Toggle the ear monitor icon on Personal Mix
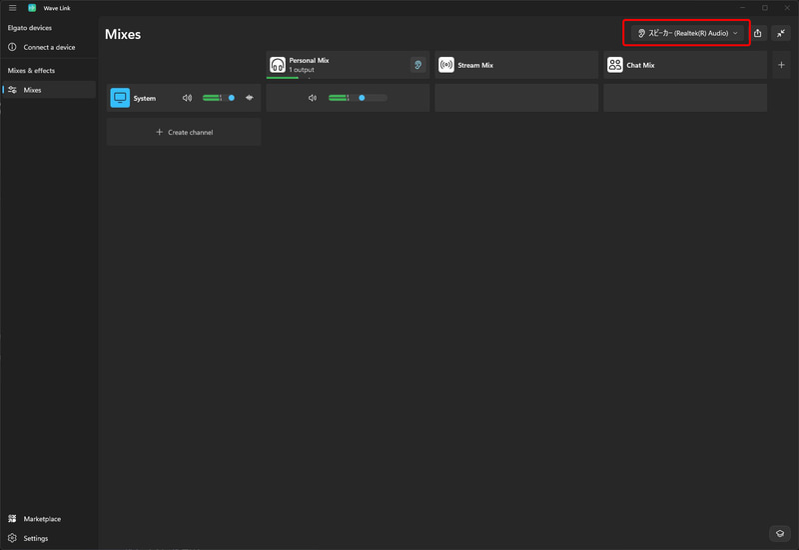The width and height of the screenshot is (799, 550). [417, 65]
